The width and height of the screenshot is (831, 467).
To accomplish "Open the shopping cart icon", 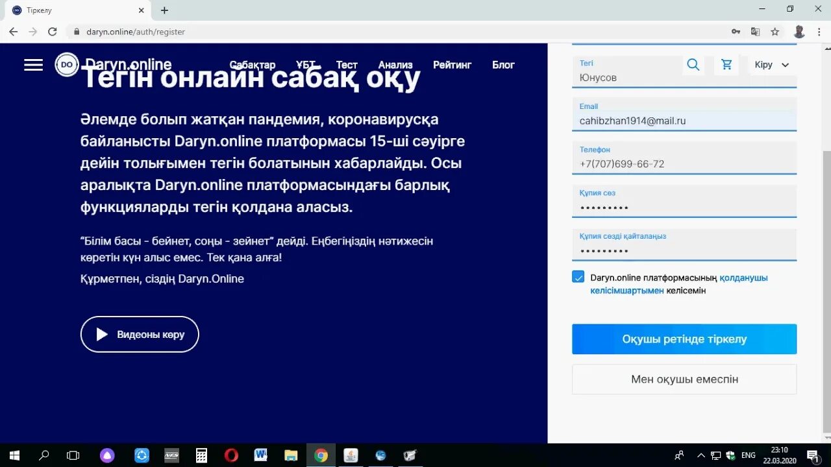I will click(726, 65).
